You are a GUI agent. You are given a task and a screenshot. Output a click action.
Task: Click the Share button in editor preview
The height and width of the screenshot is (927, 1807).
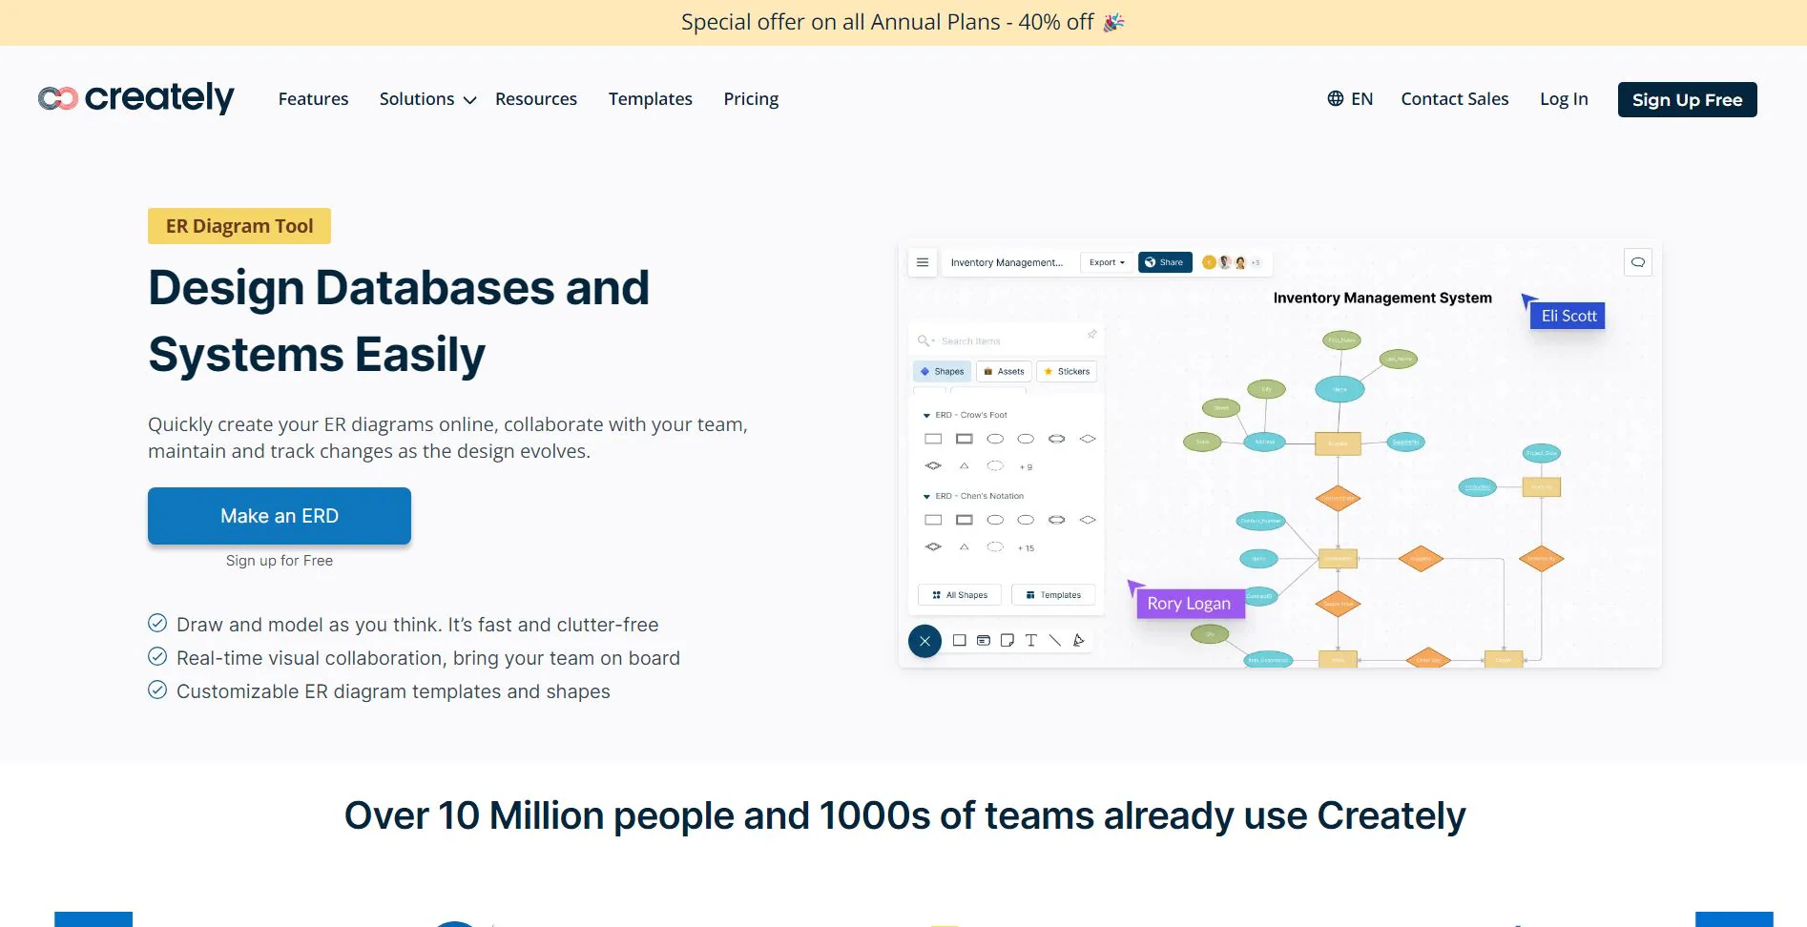click(x=1165, y=262)
